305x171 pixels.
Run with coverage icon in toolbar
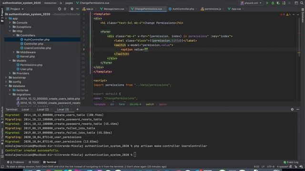click(x=278, y=3)
